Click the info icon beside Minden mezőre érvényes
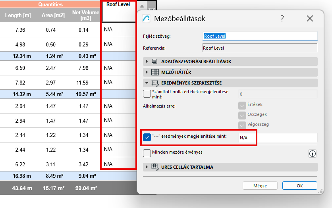 (312, 154)
